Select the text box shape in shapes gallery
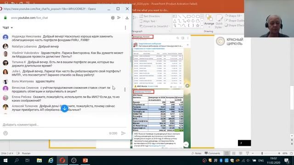The image size is (294, 165). pos(175,16)
